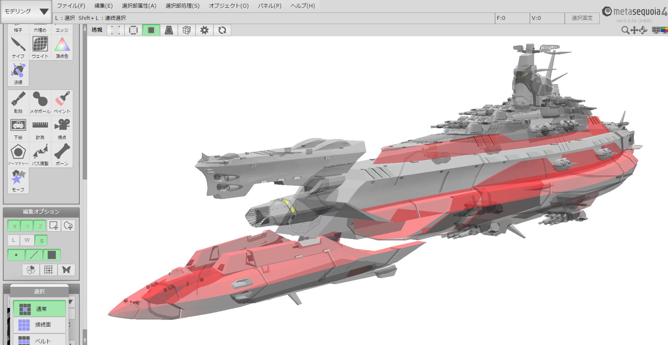The image size is (668, 345).
Task: Open the ファイル(F) menu
Action: point(71,6)
